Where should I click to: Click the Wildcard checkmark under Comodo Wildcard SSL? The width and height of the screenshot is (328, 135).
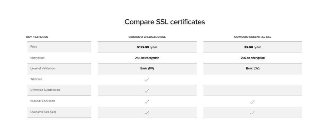[x=147, y=80]
